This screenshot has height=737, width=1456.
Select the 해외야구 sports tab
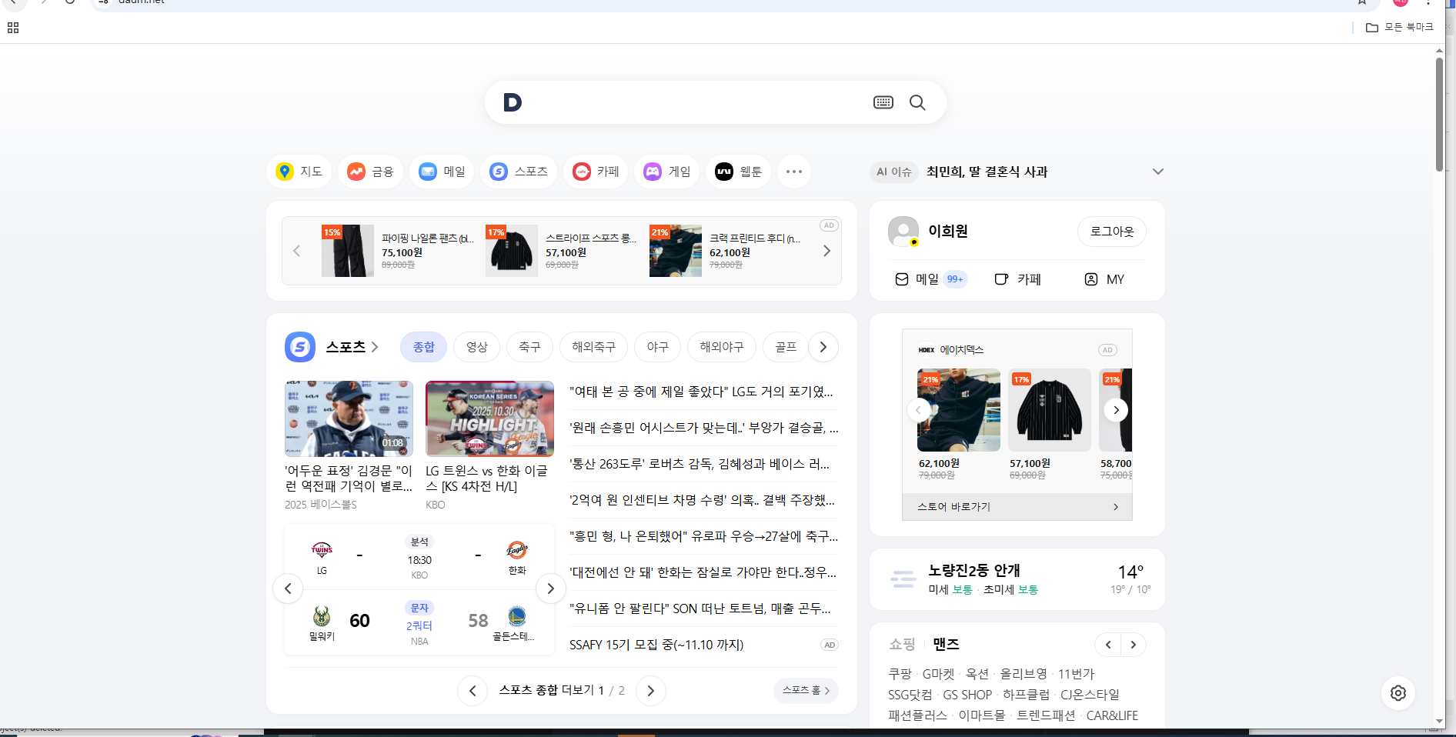[721, 347]
